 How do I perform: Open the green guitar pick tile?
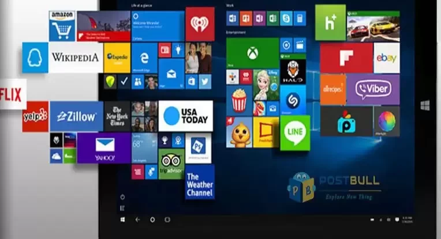click(x=110, y=82)
